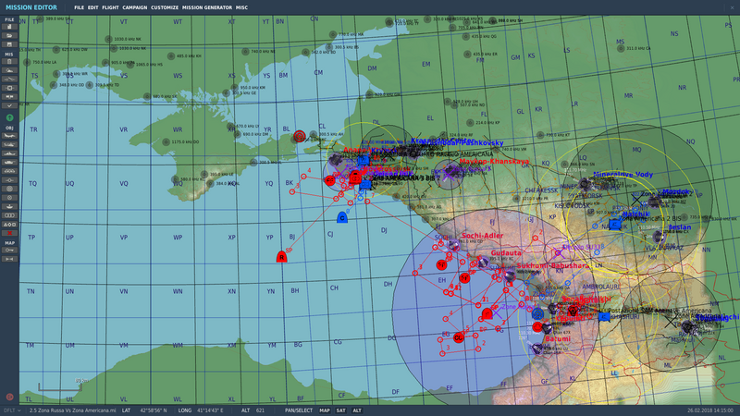The image size is (740, 416).
Task: Toggle the PAN/SELECT mode button
Action: tap(299, 410)
